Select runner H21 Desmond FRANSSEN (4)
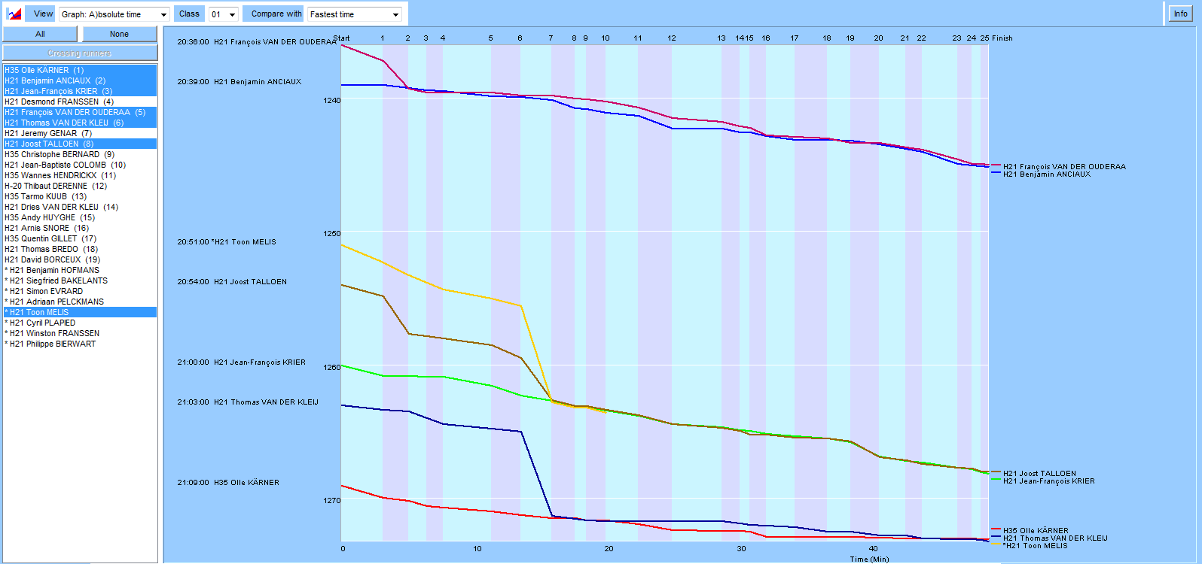 80,102
